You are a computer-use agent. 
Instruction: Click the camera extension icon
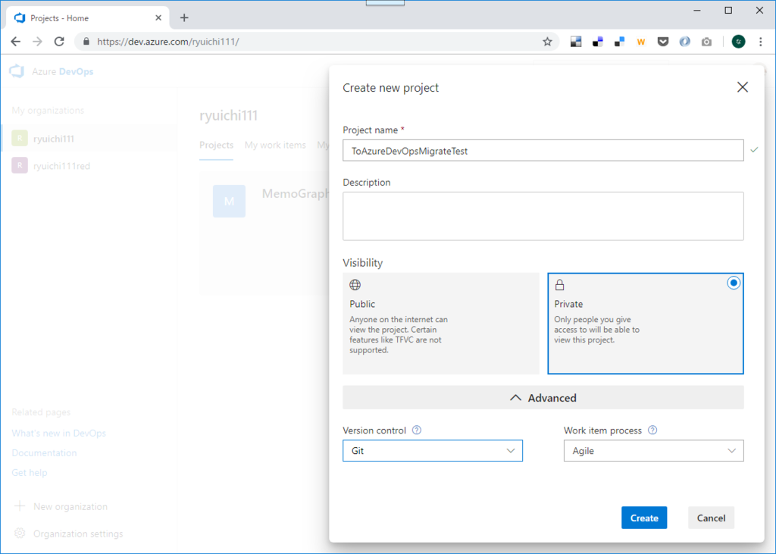[x=707, y=42]
